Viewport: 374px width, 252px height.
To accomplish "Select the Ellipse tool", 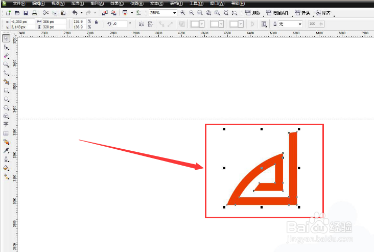I will point(6,99).
